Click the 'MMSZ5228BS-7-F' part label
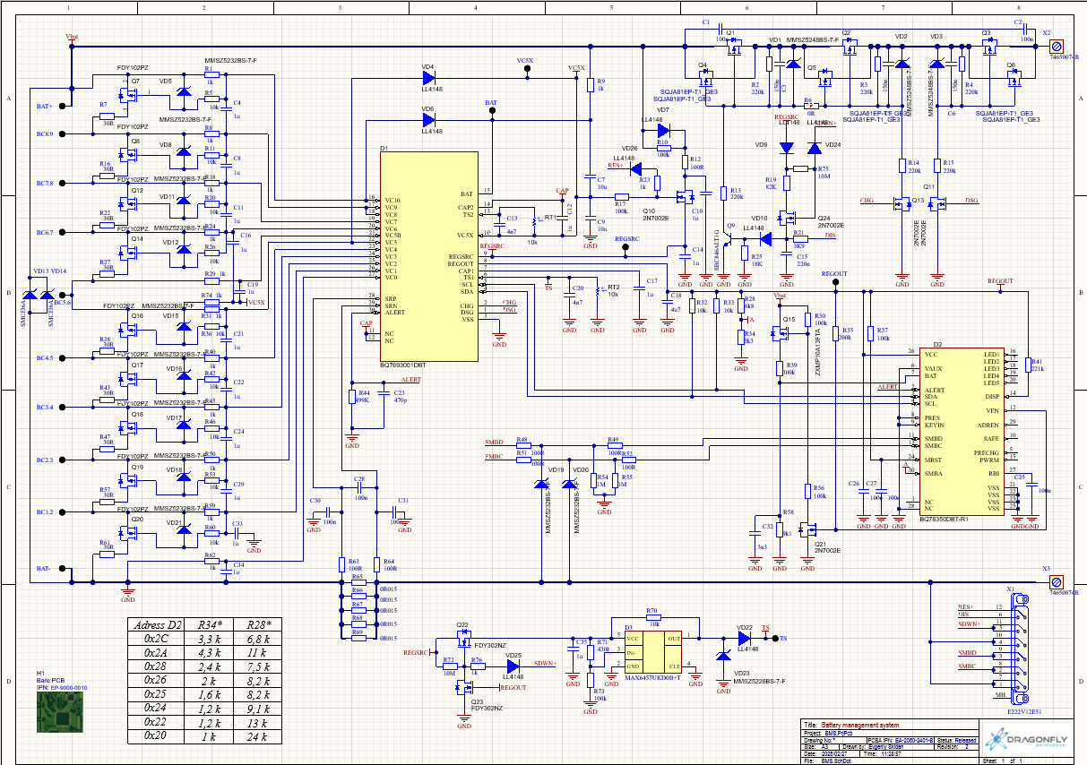Viewport: 1087px width, 765px height. click(x=760, y=682)
